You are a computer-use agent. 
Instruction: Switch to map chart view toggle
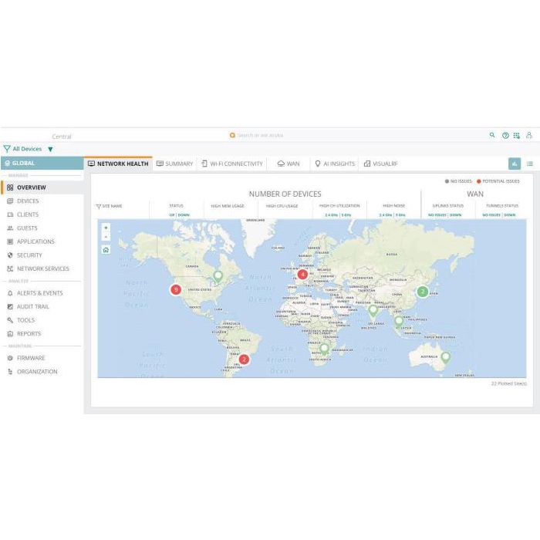pos(515,164)
